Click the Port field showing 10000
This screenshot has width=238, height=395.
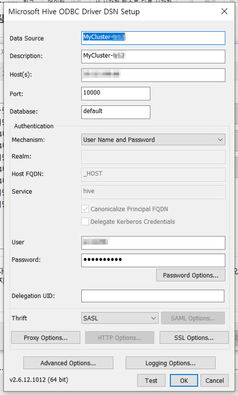[x=116, y=93]
